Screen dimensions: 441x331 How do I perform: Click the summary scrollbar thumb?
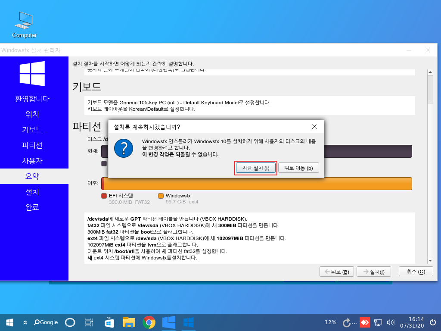point(430,90)
